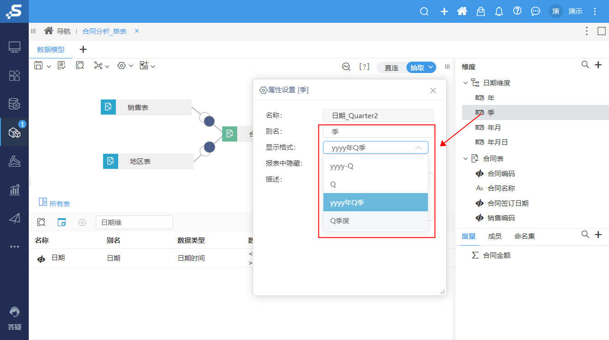Click the chart analysis icon in sidebar

click(15, 189)
